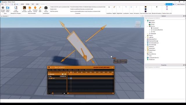Open the Localization plugin icon
186x105 pixels.
(126, 7)
